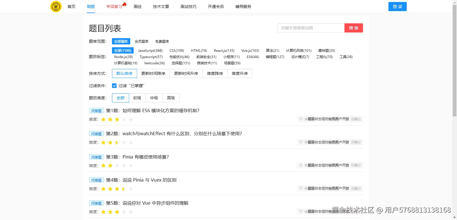Filter by HTML(74) tag
The height and width of the screenshot is (220, 457).
click(x=199, y=50)
